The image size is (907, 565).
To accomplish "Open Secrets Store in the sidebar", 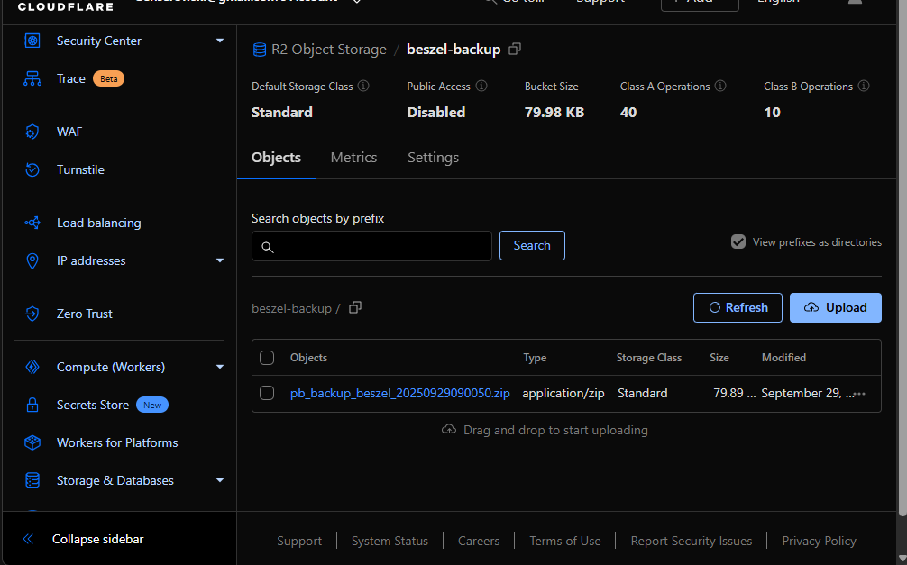I will click(93, 405).
